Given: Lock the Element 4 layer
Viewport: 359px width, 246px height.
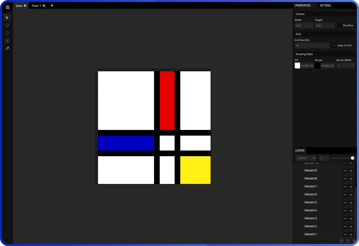Looking at the screenshot, I should pos(351,210).
